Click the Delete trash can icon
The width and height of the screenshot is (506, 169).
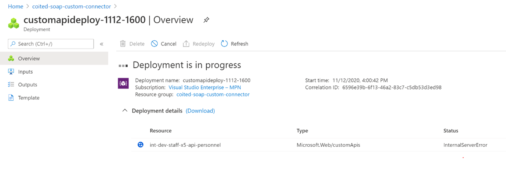click(x=123, y=44)
